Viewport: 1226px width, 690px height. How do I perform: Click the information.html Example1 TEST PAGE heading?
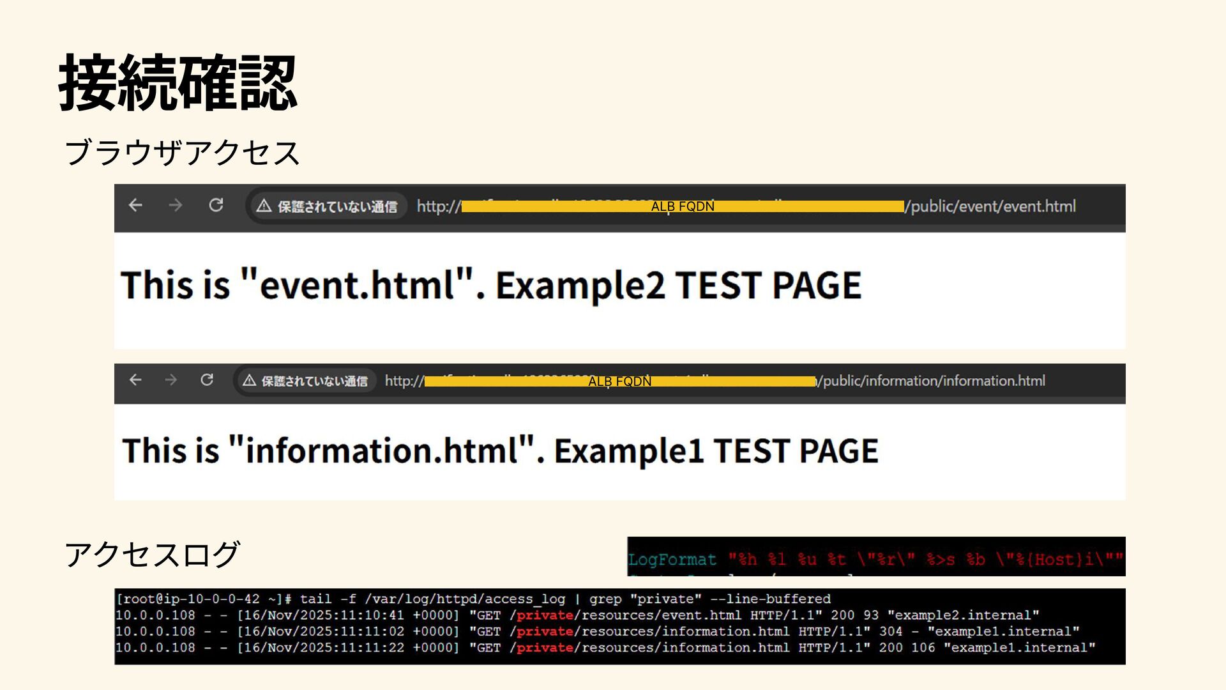[499, 450]
